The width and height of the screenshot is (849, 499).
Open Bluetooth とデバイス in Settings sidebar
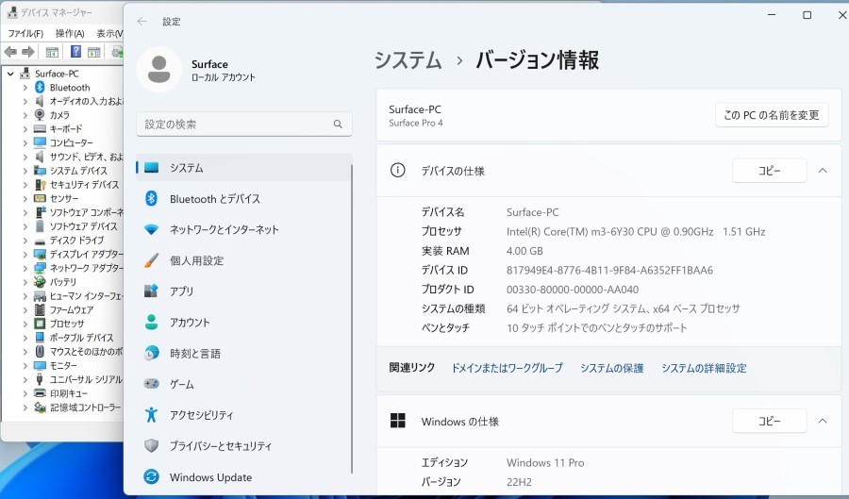[x=243, y=199]
